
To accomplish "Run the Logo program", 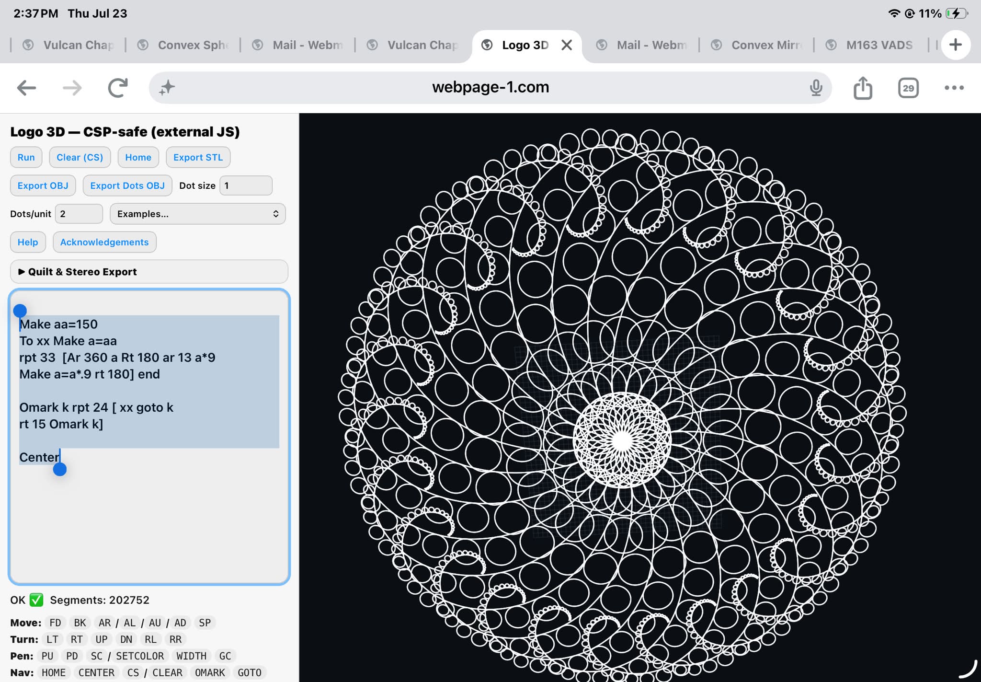I will (26, 157).
